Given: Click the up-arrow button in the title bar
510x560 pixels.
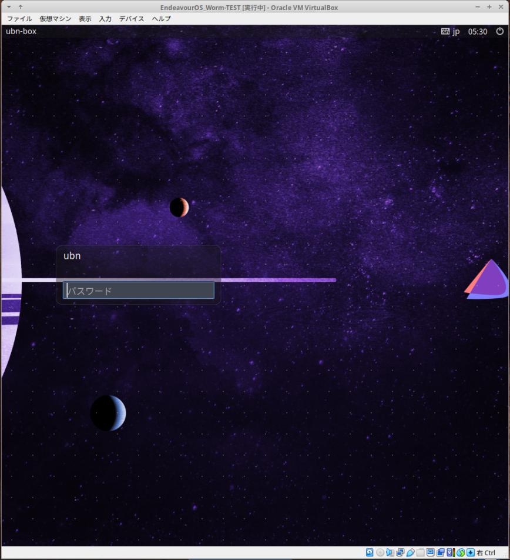Looking at the screenshot, I should coord(21,7).
